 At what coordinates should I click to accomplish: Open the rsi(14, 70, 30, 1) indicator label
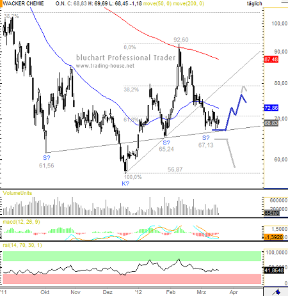pyautogui.click(x=22, y=245)
